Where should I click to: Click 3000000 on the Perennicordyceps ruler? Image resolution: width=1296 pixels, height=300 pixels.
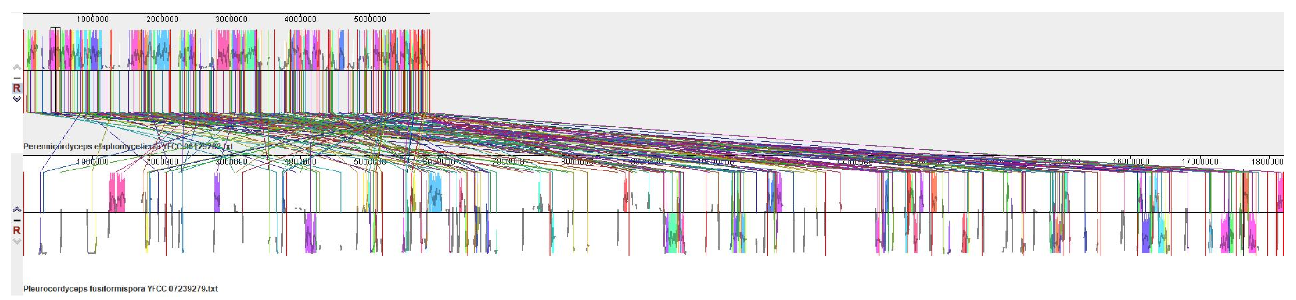tap(231, 19)
